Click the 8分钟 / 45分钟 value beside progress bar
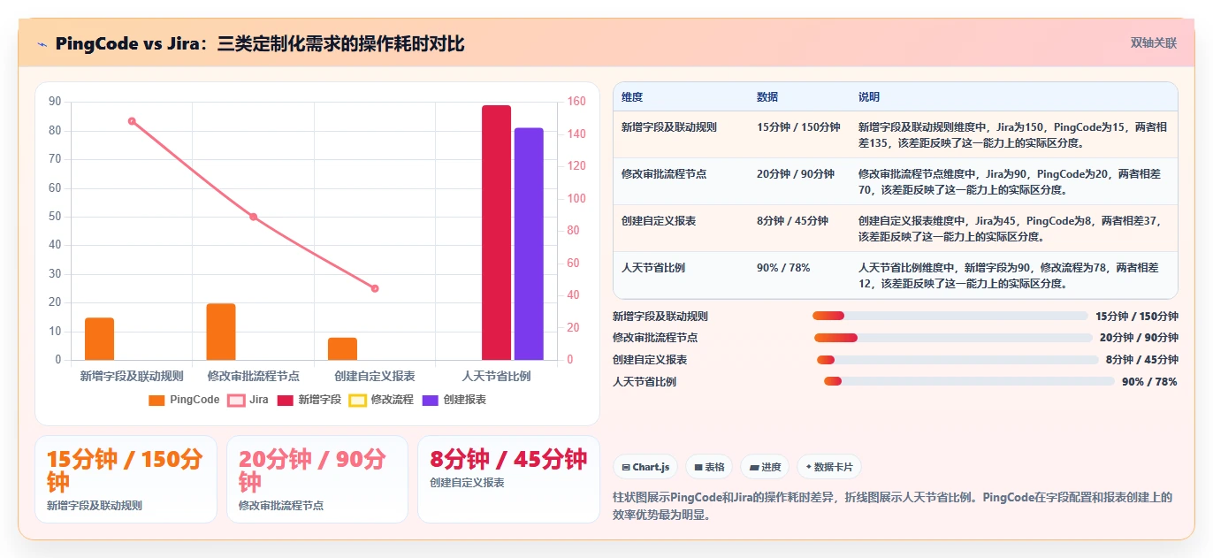 (x=1142, y=360)
